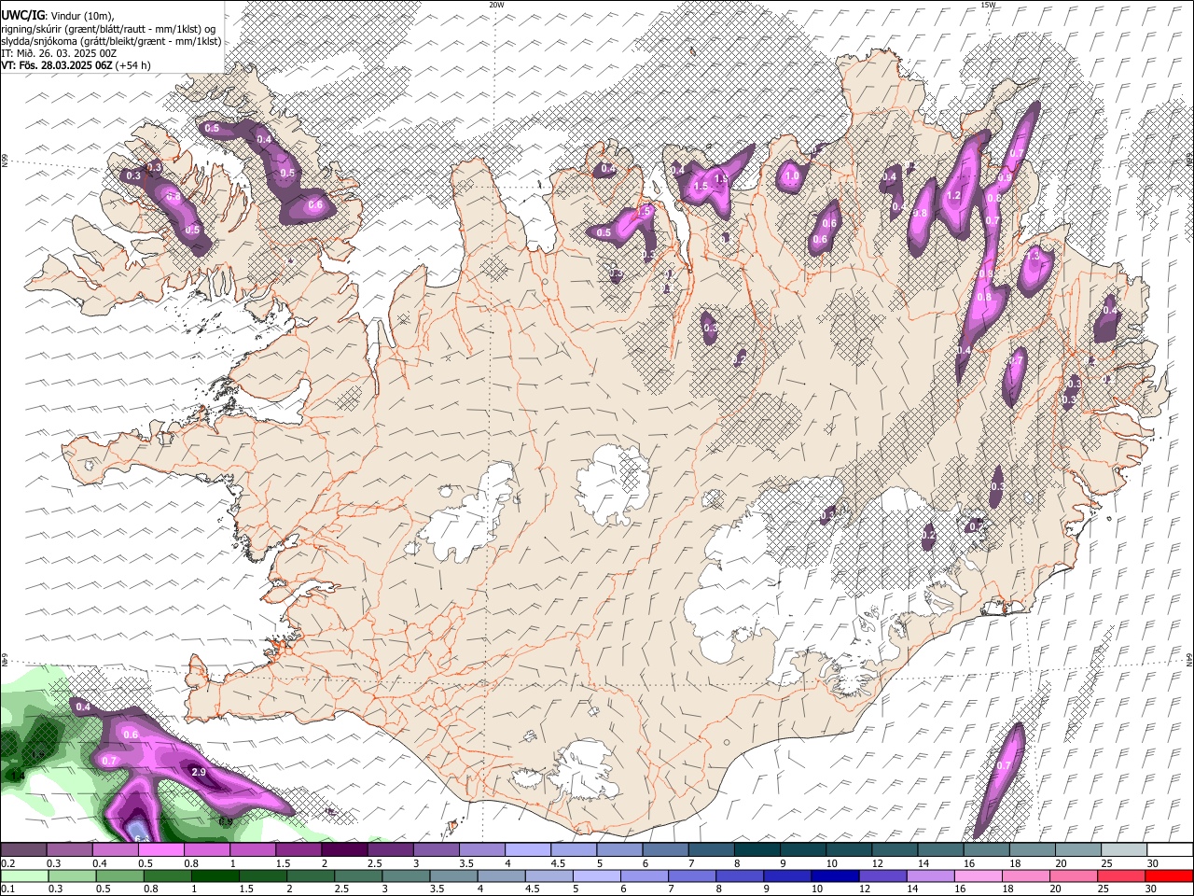Click the '16' label under the upper scale

point(969,863)
